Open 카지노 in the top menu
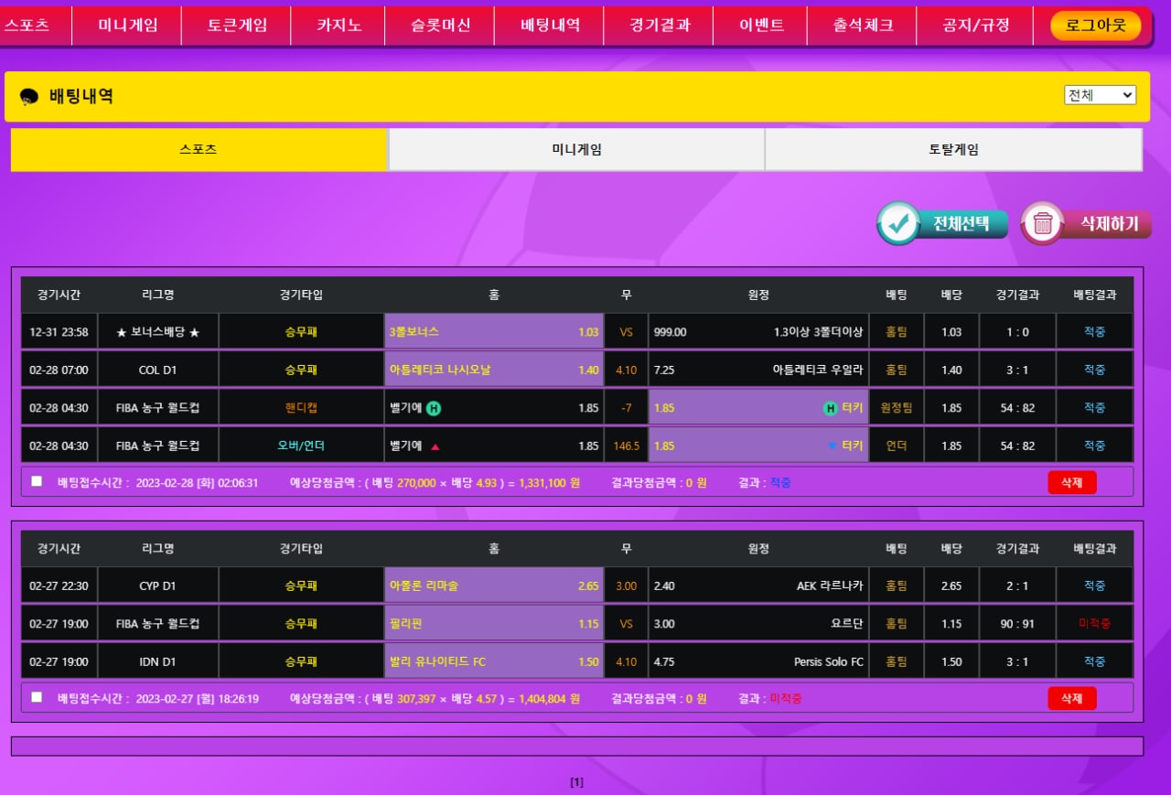The image size is (1171, 795). [x=338, y=26]
